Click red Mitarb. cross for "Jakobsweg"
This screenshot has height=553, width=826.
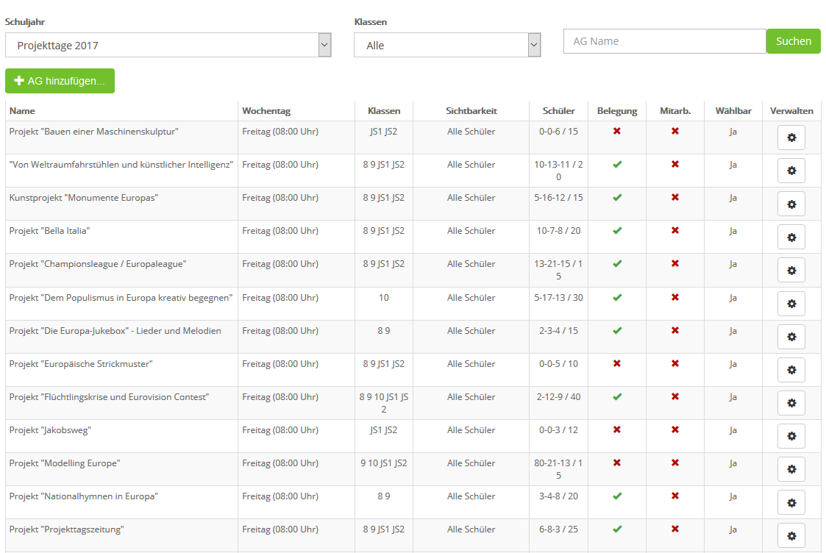[x=674, y=430]
